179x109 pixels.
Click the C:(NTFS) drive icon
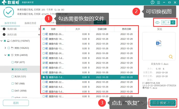[x=8, y=41]
